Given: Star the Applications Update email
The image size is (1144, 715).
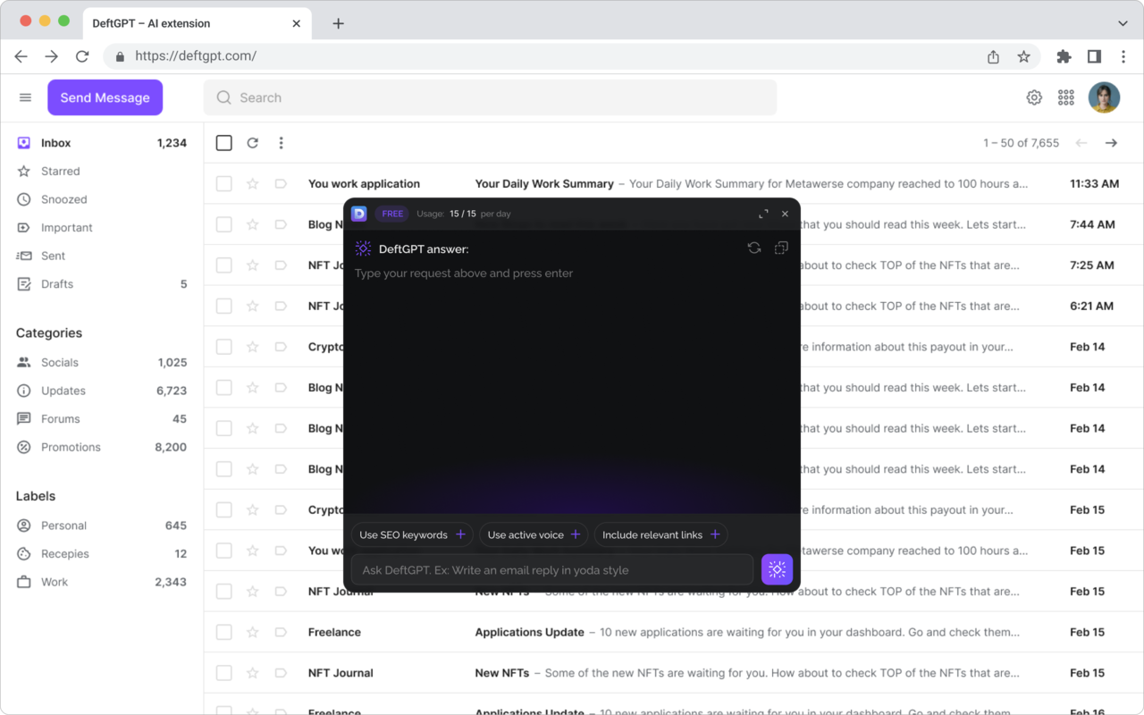Looking at the screenshot, I should (253, 632).
